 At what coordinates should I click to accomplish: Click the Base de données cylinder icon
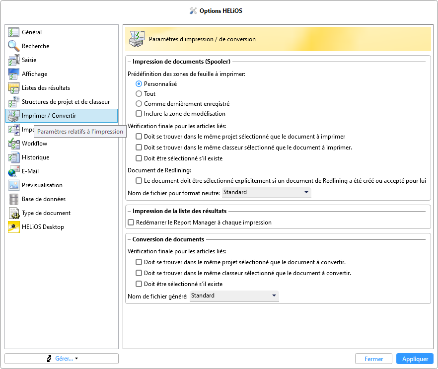point(13,199)
